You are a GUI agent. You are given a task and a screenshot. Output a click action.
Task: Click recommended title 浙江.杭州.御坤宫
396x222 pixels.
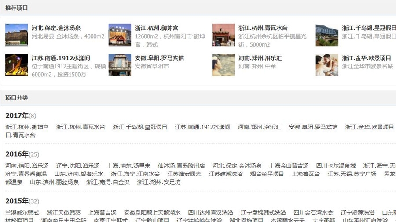156,28
